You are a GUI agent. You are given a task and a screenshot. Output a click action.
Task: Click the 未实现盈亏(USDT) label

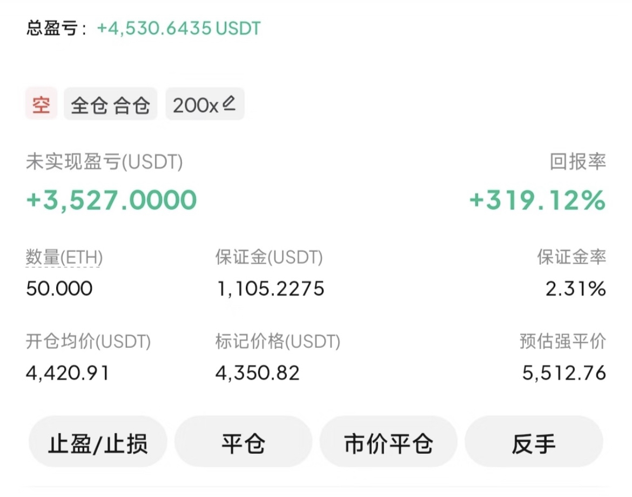[x=104, y=162]
